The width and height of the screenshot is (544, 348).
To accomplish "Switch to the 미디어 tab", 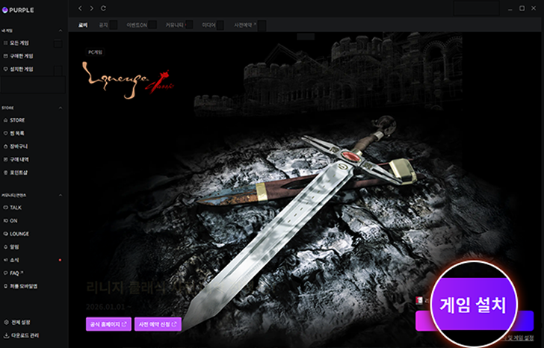I will point(209,25).
